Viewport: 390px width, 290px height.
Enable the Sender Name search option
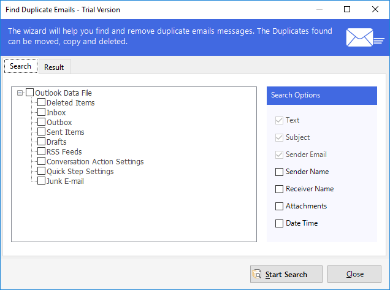pos(279,172)
